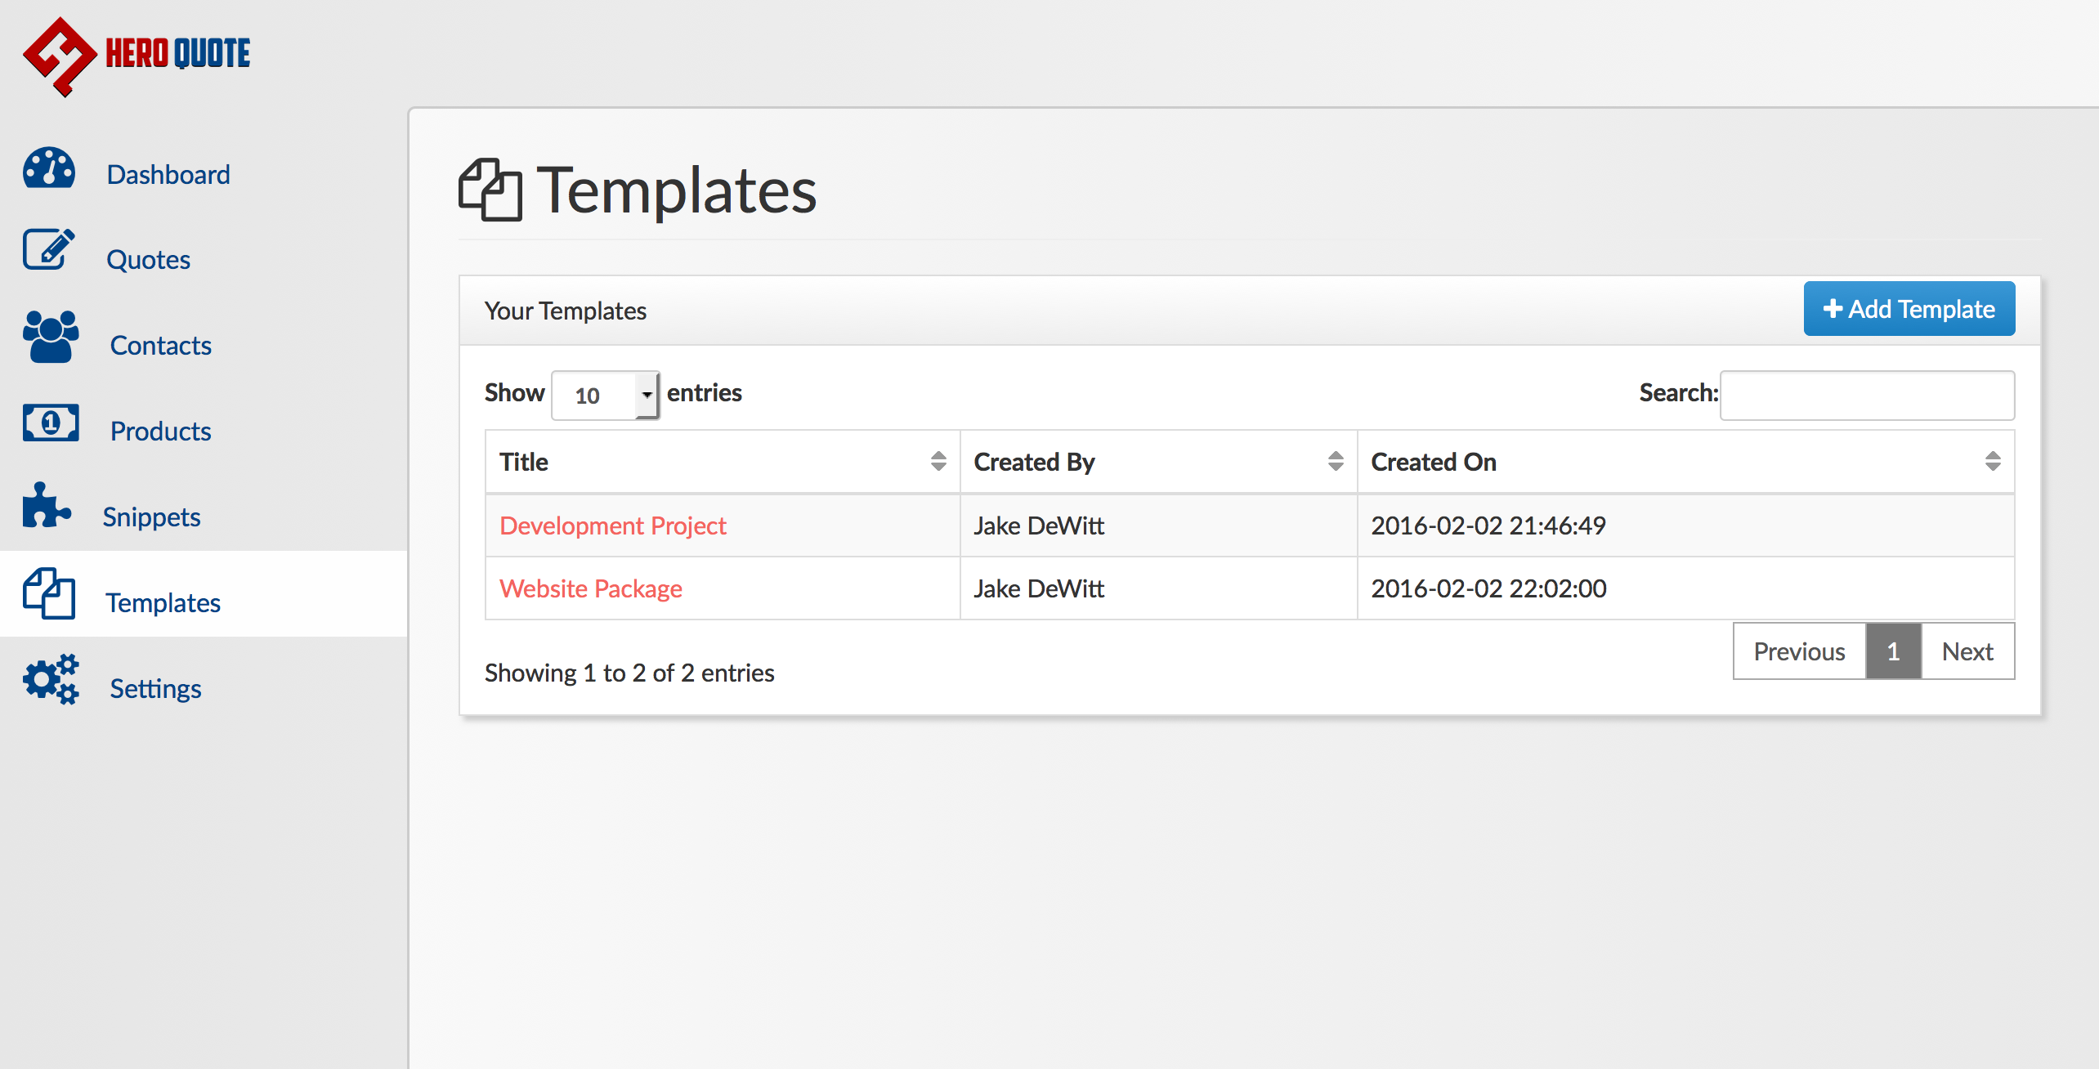
Task: Go to Snippets in sidebar
Action: click(151, 517)
